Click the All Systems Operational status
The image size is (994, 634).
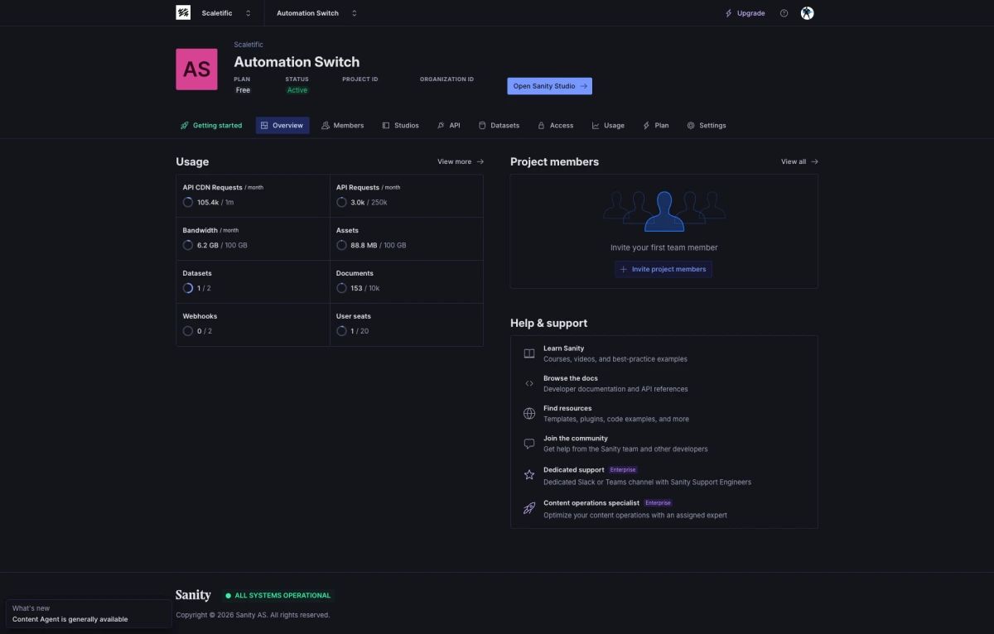278,595
